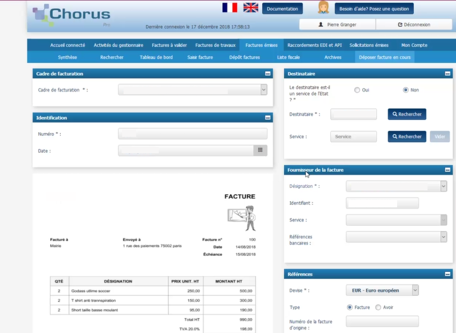Open the Factures à valider menu
This screenshot has width=456, height=333.
pos(169,45)
